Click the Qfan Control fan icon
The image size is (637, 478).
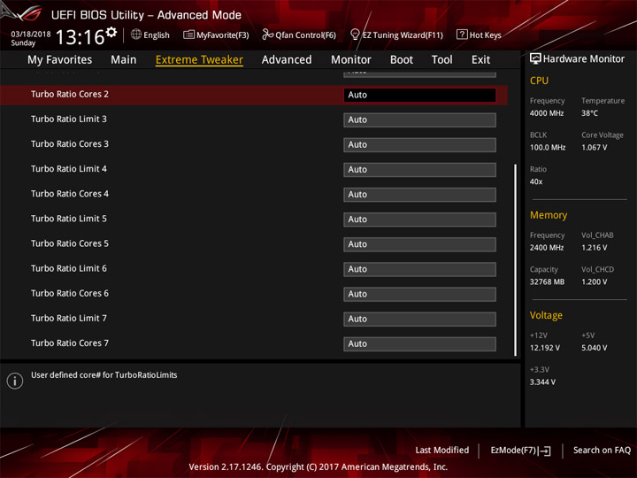click(x=267, y=35)
